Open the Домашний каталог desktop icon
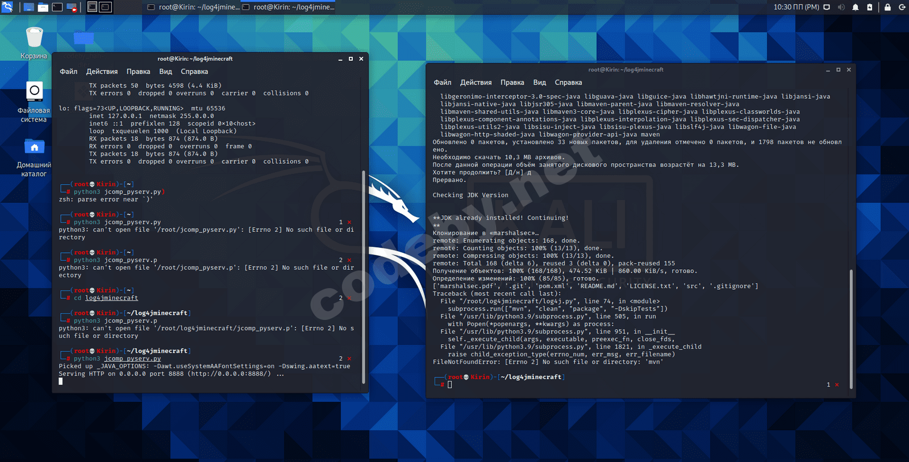This screenshot has height=462, width=909. (34, 157)
